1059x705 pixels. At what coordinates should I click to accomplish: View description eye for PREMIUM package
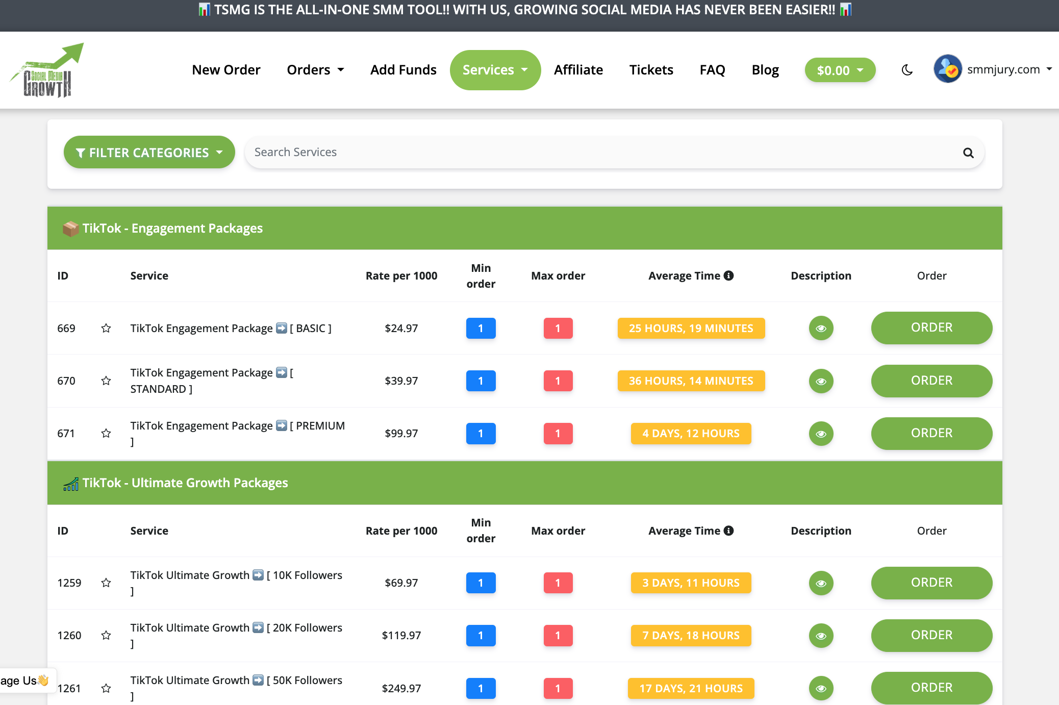pos(821,434)
